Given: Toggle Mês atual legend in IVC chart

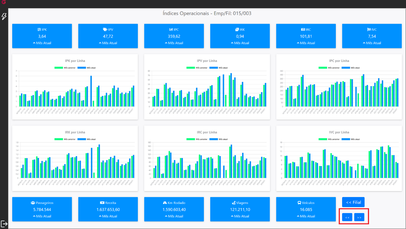Looking at the screenshot, I should coord(351,139).
